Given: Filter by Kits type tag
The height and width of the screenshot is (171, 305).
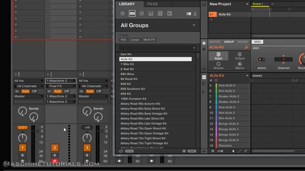Looking at the screenshot, I should coord(123,40).
